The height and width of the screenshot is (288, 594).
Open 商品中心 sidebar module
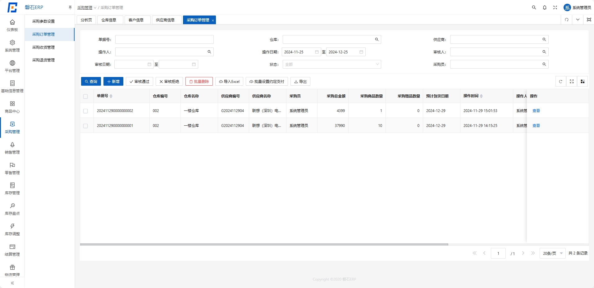point(12,107)
